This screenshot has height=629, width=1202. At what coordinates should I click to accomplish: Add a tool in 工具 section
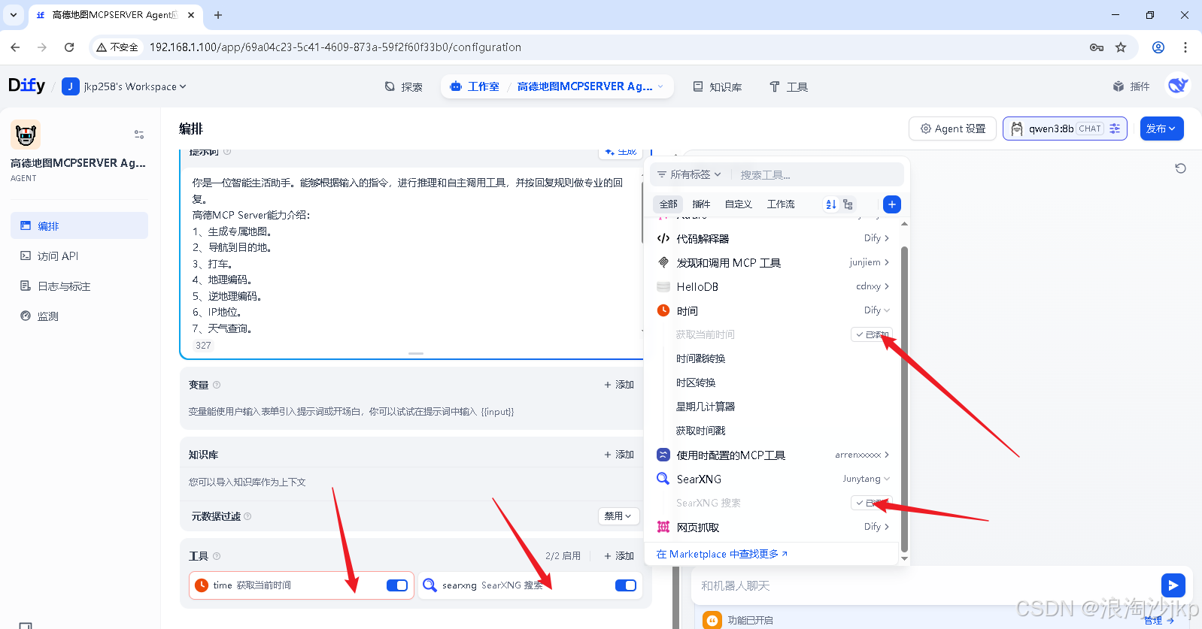coord(619,556)
